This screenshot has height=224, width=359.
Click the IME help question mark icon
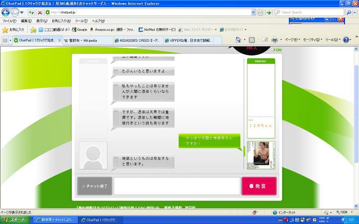[315, 220]
